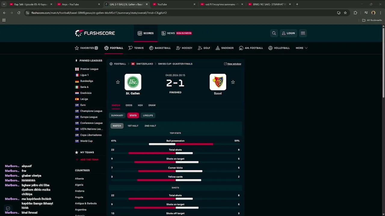This screenshot has width=385, height=216.
Task: Favorite Basel with its star
Action: (x=233, y=82)
